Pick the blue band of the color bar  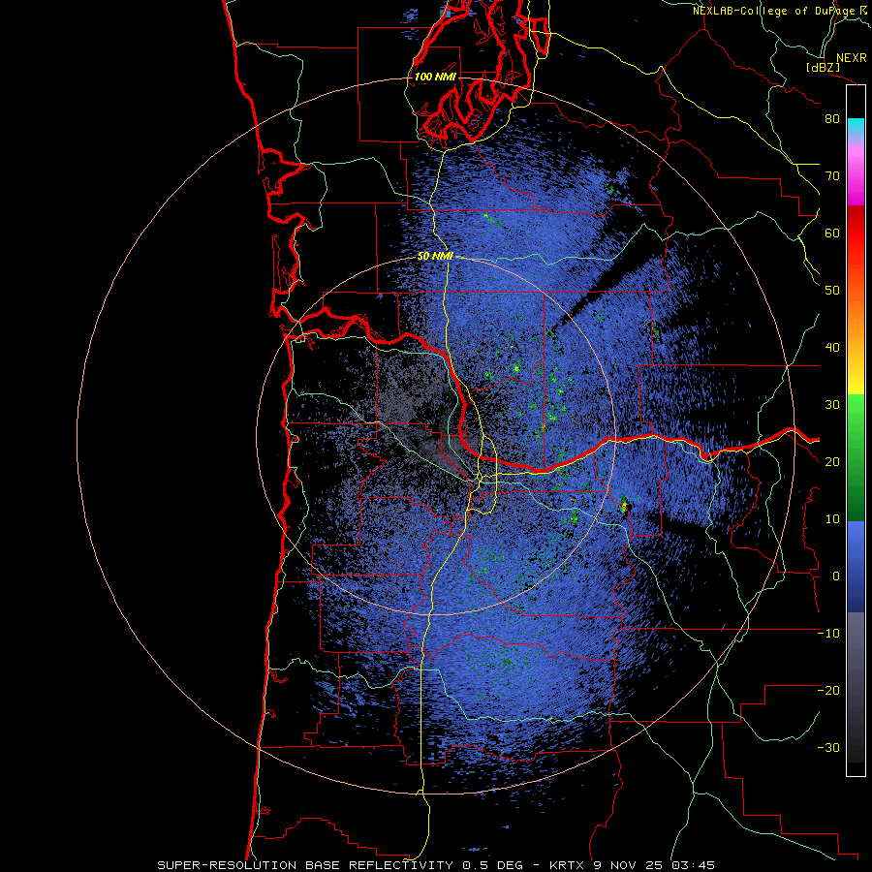click(856, 567)
